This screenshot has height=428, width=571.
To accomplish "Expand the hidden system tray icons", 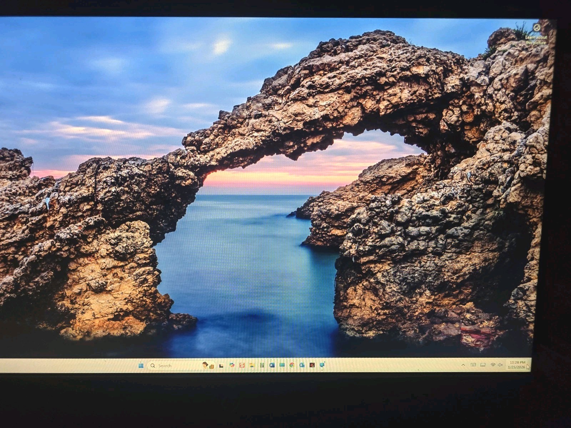I will point(463,365).
